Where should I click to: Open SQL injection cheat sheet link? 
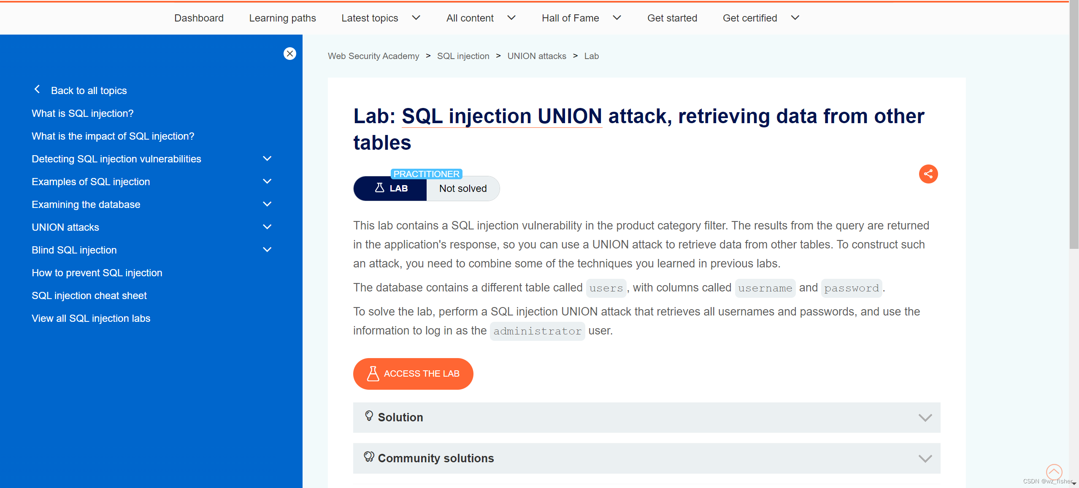(x=89, y=296)
